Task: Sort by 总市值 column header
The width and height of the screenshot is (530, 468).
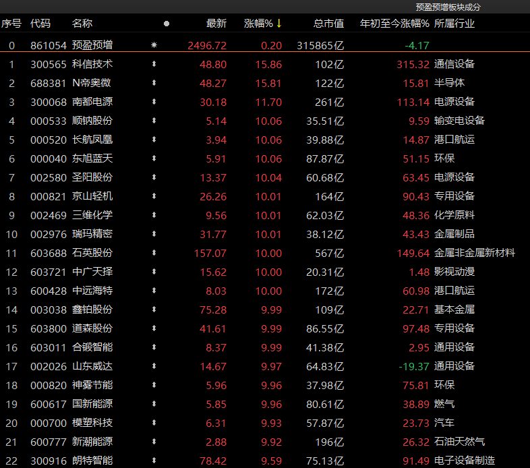Action: click(328, 24)
